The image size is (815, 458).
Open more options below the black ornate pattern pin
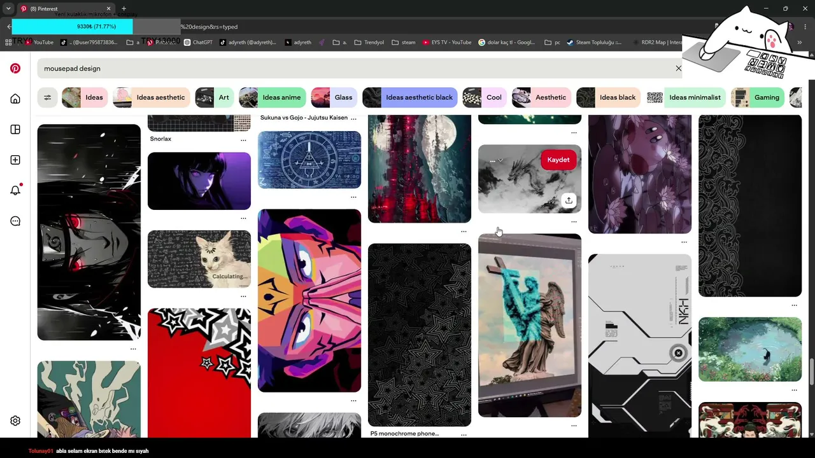click(794, 305)
